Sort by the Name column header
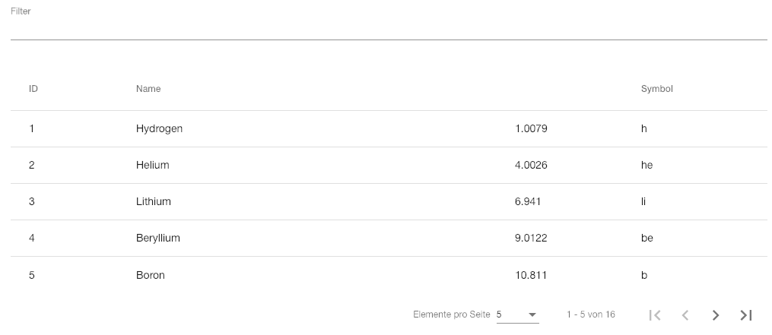Viewport: 772px width, 335px height. point(148,89)
